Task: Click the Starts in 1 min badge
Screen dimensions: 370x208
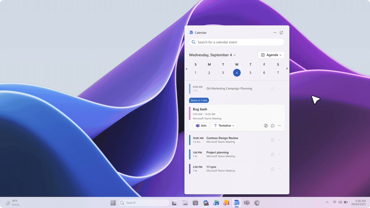Action: (x=199, y=100)
